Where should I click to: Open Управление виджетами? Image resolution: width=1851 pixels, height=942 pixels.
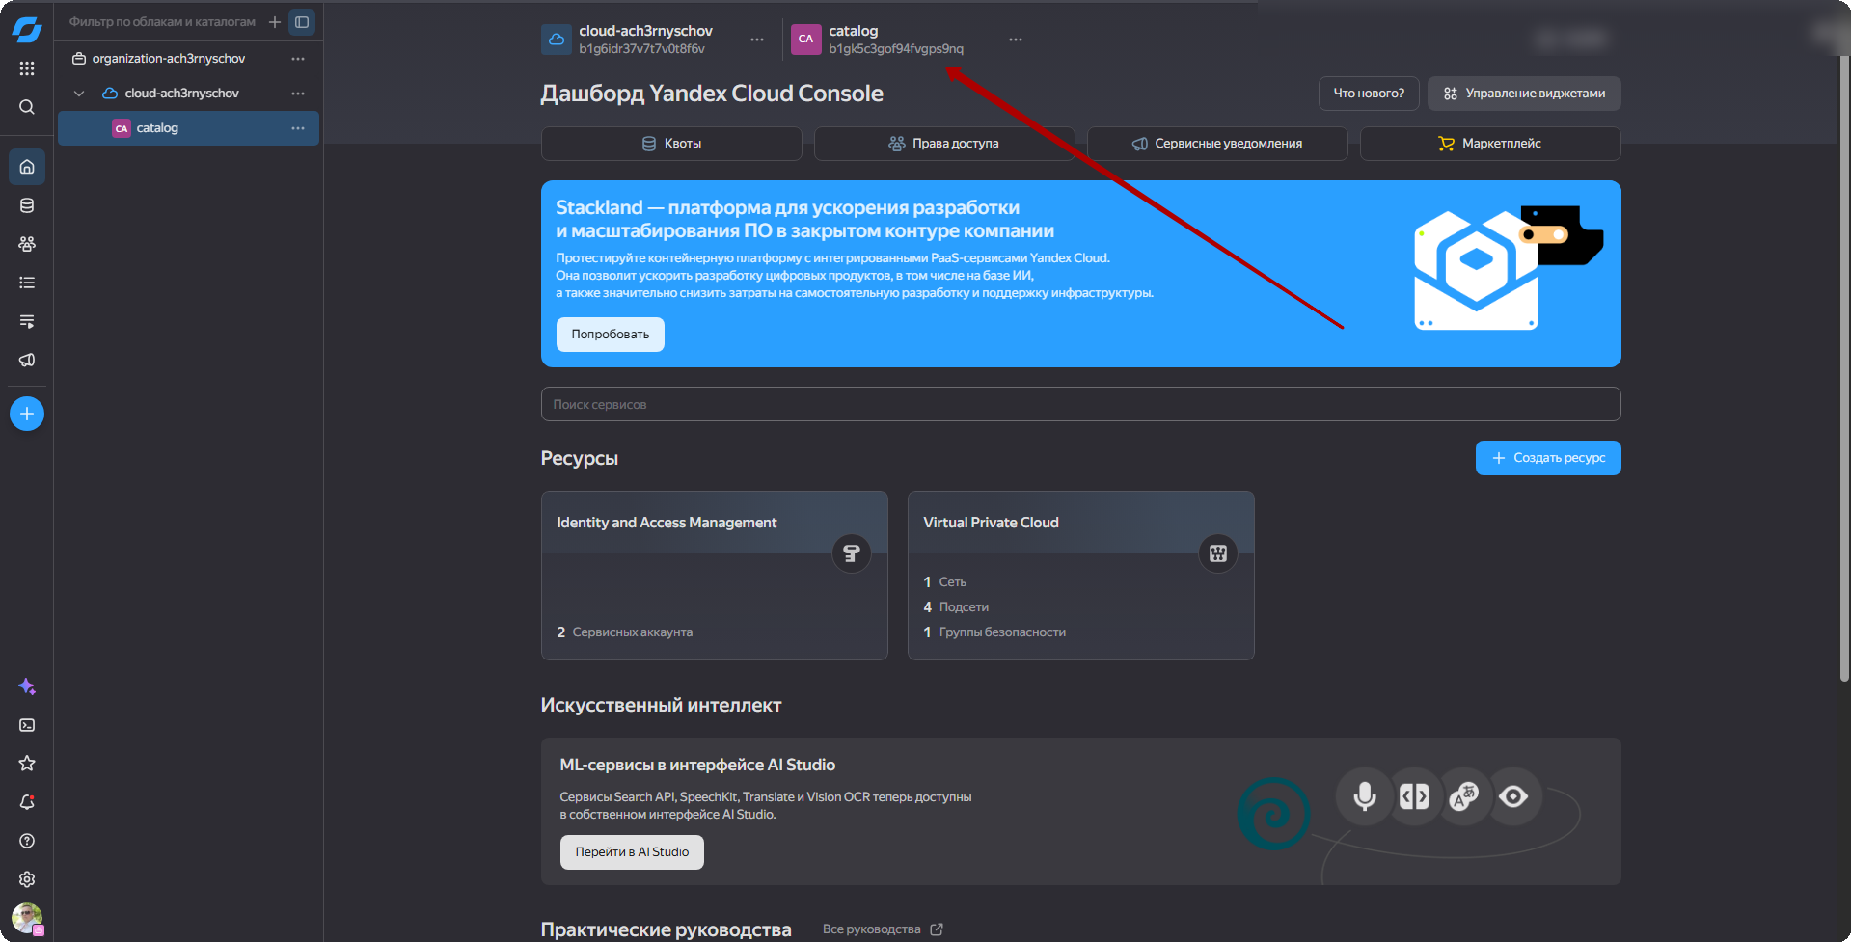pyautogui.click(x=1524, y=94)
